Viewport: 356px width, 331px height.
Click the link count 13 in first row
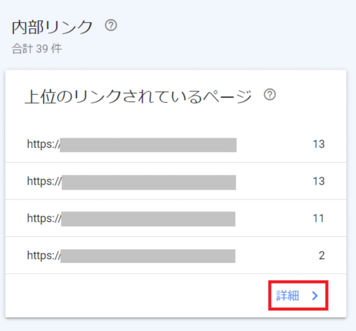coord(318,144)
